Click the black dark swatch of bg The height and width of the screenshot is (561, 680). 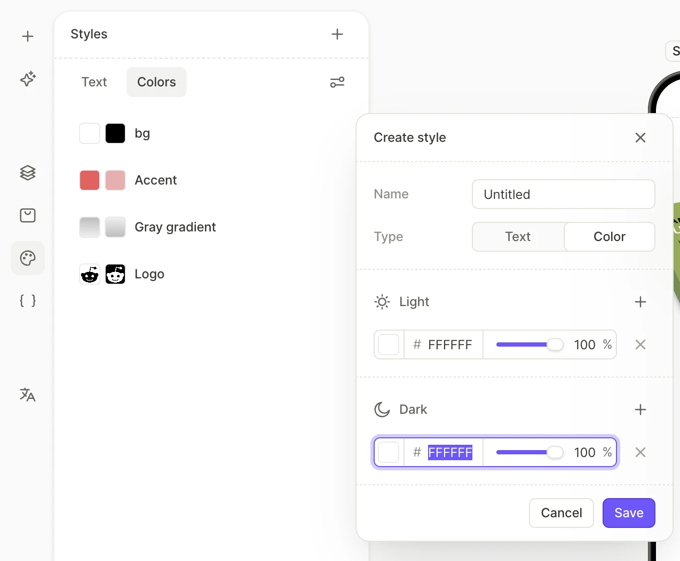pos(115,133)
